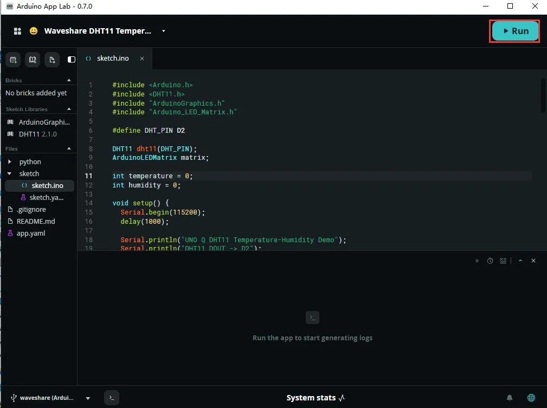Switch to the sketch.ino tab
547x408 pixels.
113,59
